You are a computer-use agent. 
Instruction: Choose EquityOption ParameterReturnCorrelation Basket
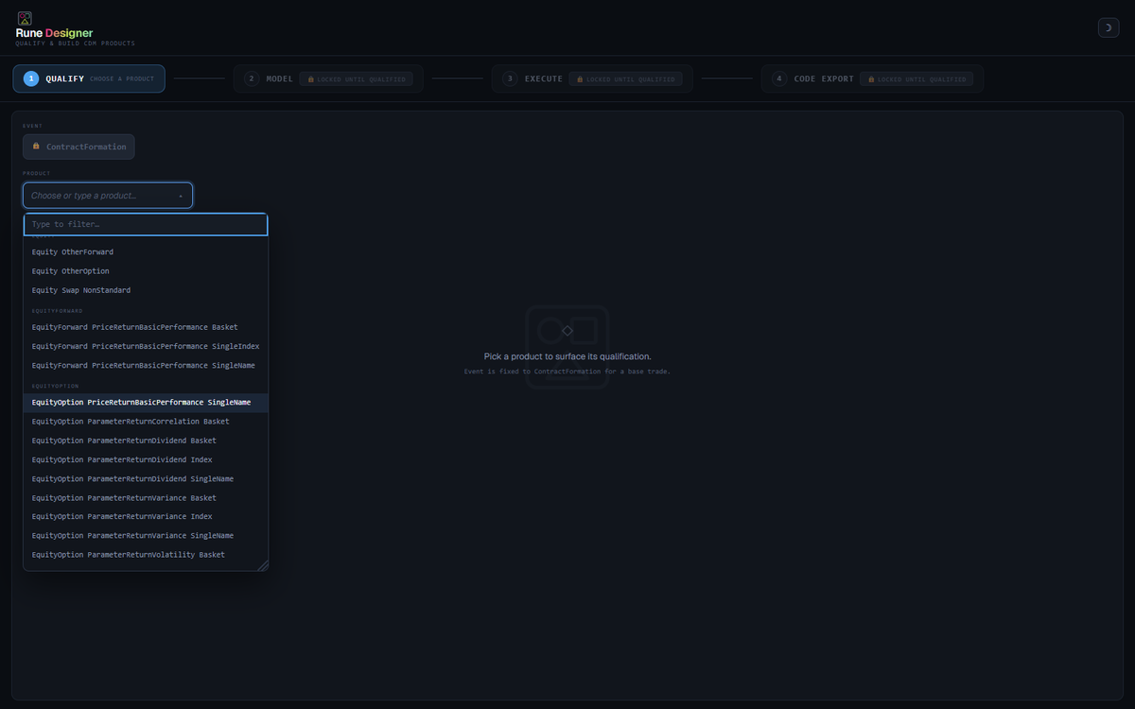tap(146, 422)
